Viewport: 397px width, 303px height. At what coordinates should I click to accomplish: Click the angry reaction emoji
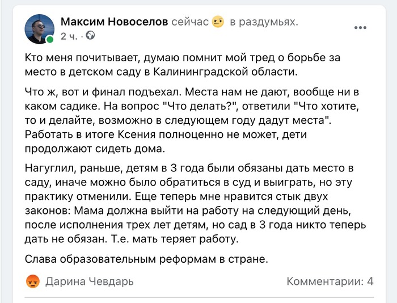coord(33,281)
